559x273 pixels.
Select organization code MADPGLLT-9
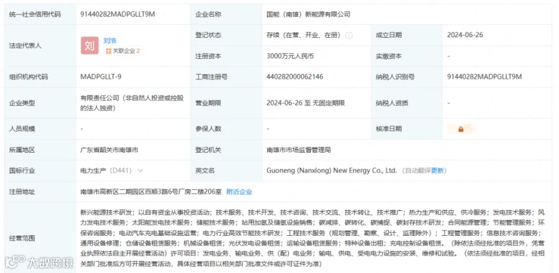(101, 77)
